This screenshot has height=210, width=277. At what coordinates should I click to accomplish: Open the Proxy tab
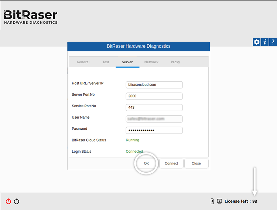click(x=175, y=62)
